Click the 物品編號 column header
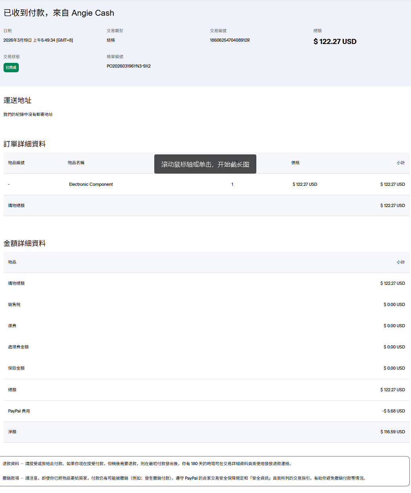This screenshot has width=411, height=493. pyautogui.click(x=16, y=163)
